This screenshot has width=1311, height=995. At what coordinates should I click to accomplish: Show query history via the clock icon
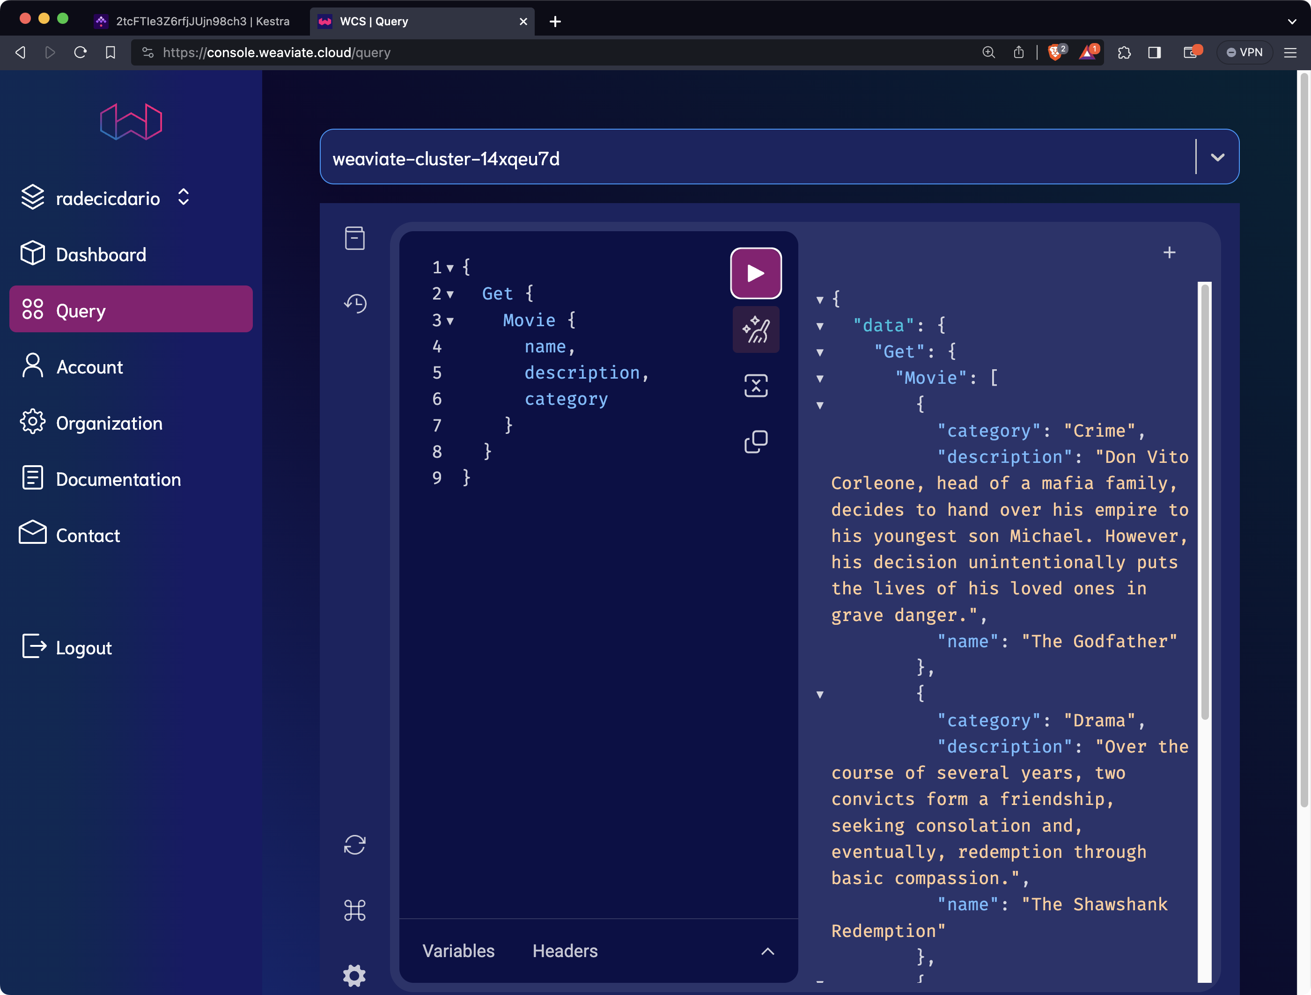[x=354, y=303]
